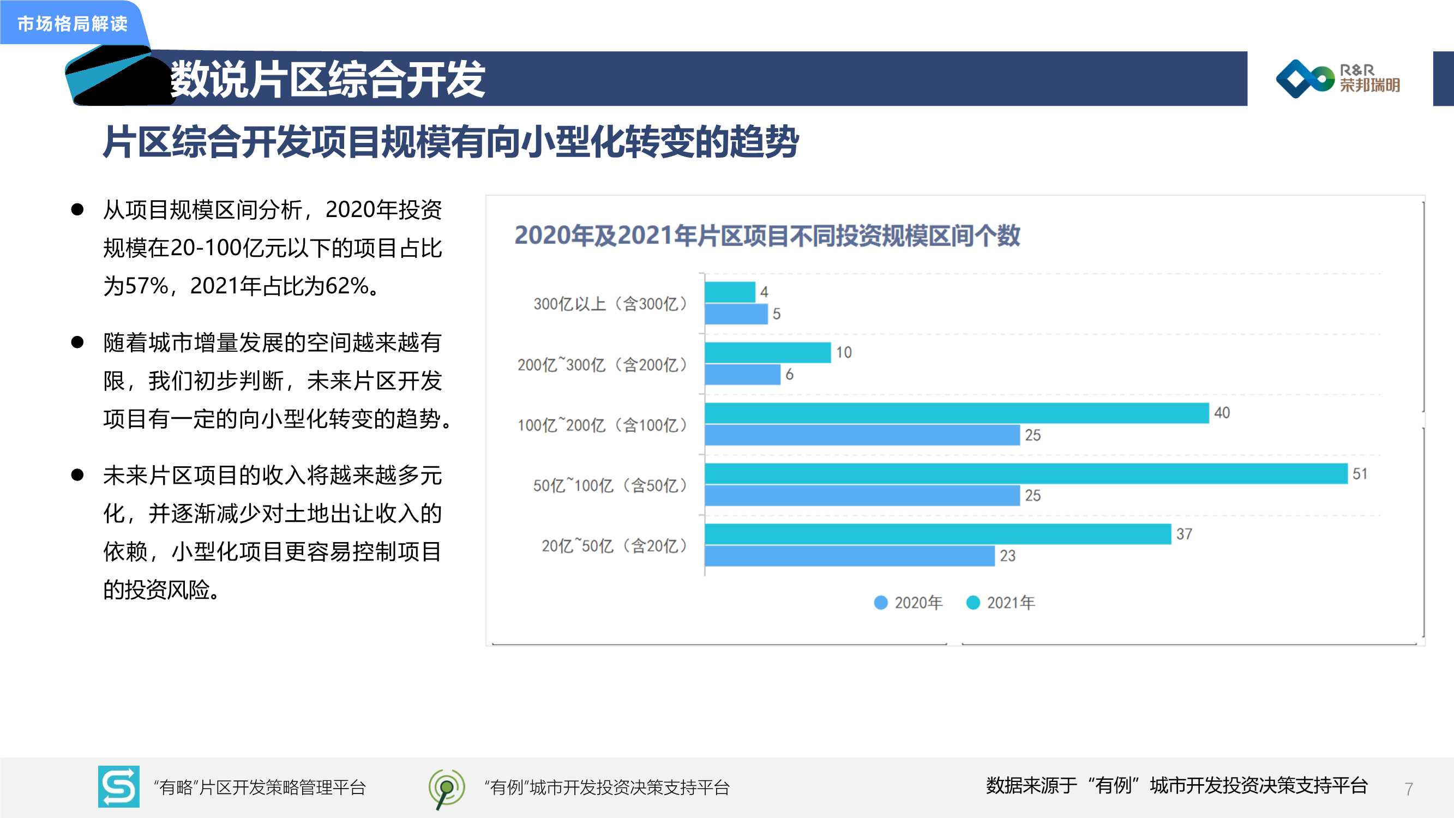Image resolution: width=1454 pixels, height=818 pixels.
Task: Select the slide title 数说片区综合开发
Action: pyautogui.click(x=327, y=79)
